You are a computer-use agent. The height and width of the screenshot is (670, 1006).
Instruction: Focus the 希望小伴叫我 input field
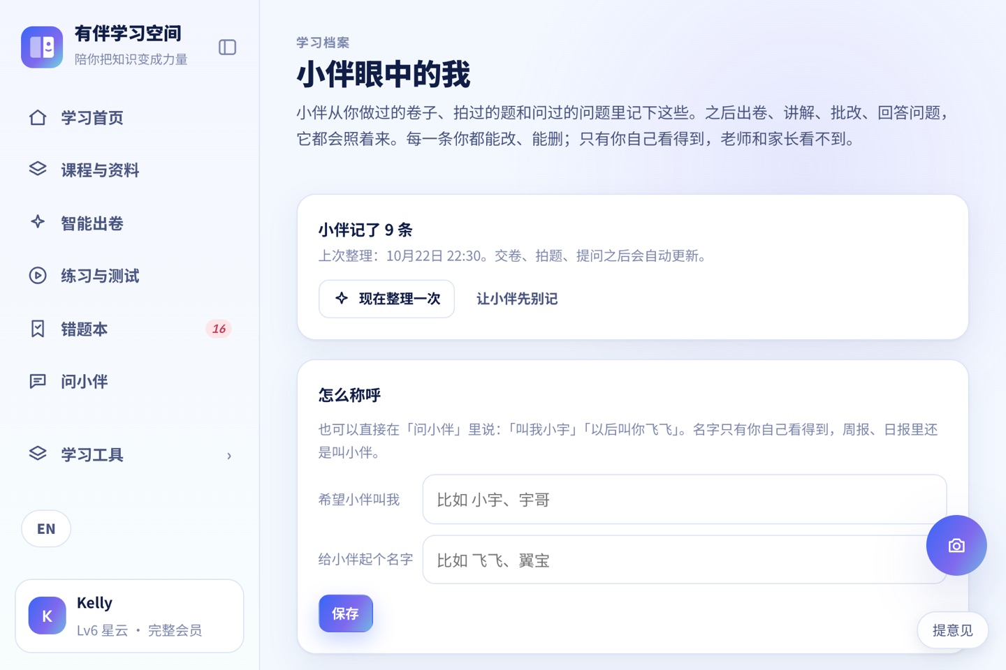685,500
